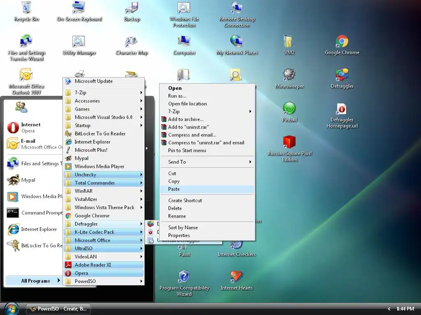Open Remote Desktop Connection desktop icon
The height and width of the screenshot is (315, 421).
(x=237, y=14)
